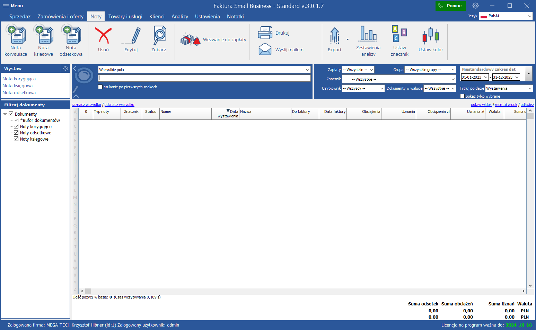This screenshot has height=330, width=536.
Task: Open start date 01-01-2023 picker
Action: (486, 77)
